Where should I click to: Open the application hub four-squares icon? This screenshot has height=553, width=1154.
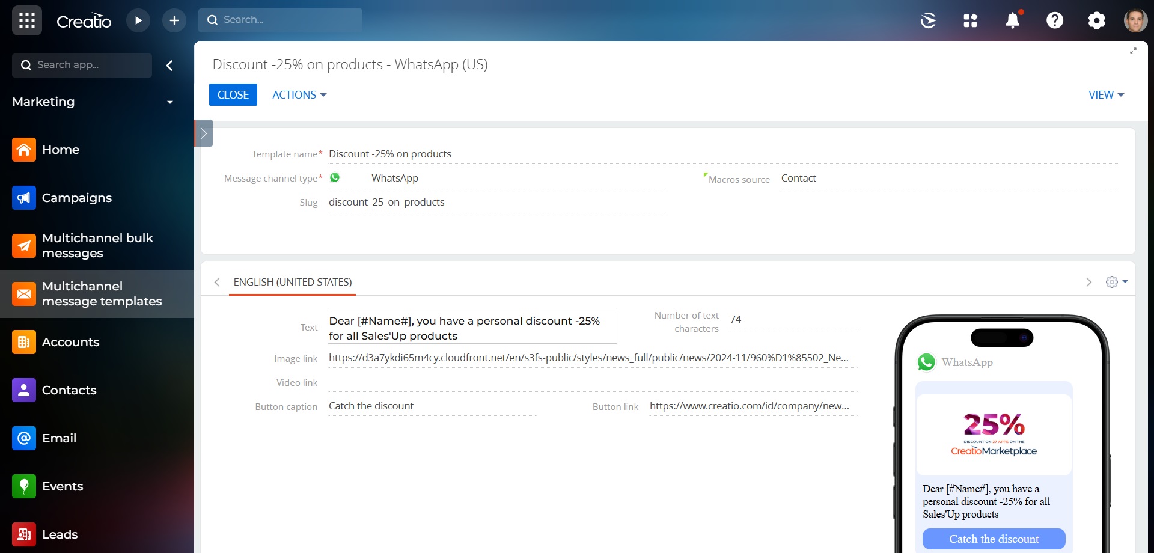click(x=970, y=20)
